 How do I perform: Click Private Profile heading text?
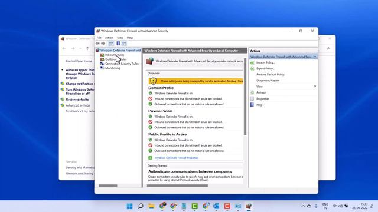tap(160, 111)
